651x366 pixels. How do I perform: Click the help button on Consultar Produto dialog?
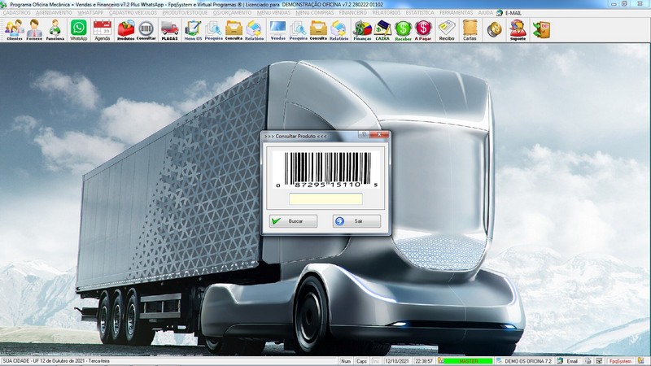tap(363, 135)
